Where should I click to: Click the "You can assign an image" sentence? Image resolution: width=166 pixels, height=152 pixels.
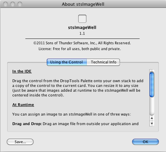coord(72,114)
